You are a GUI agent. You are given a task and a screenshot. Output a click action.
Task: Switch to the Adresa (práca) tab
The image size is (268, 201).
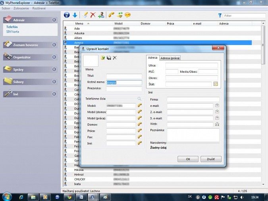(170, 58)
